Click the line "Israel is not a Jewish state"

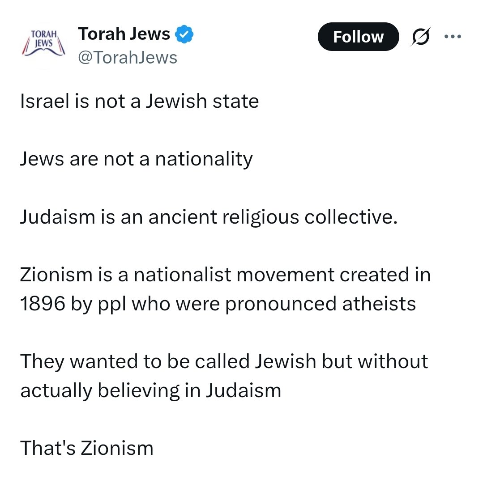139,101
